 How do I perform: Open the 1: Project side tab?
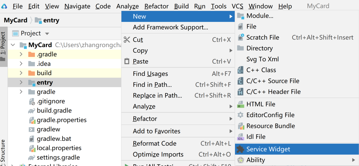(x=3, y=46)
